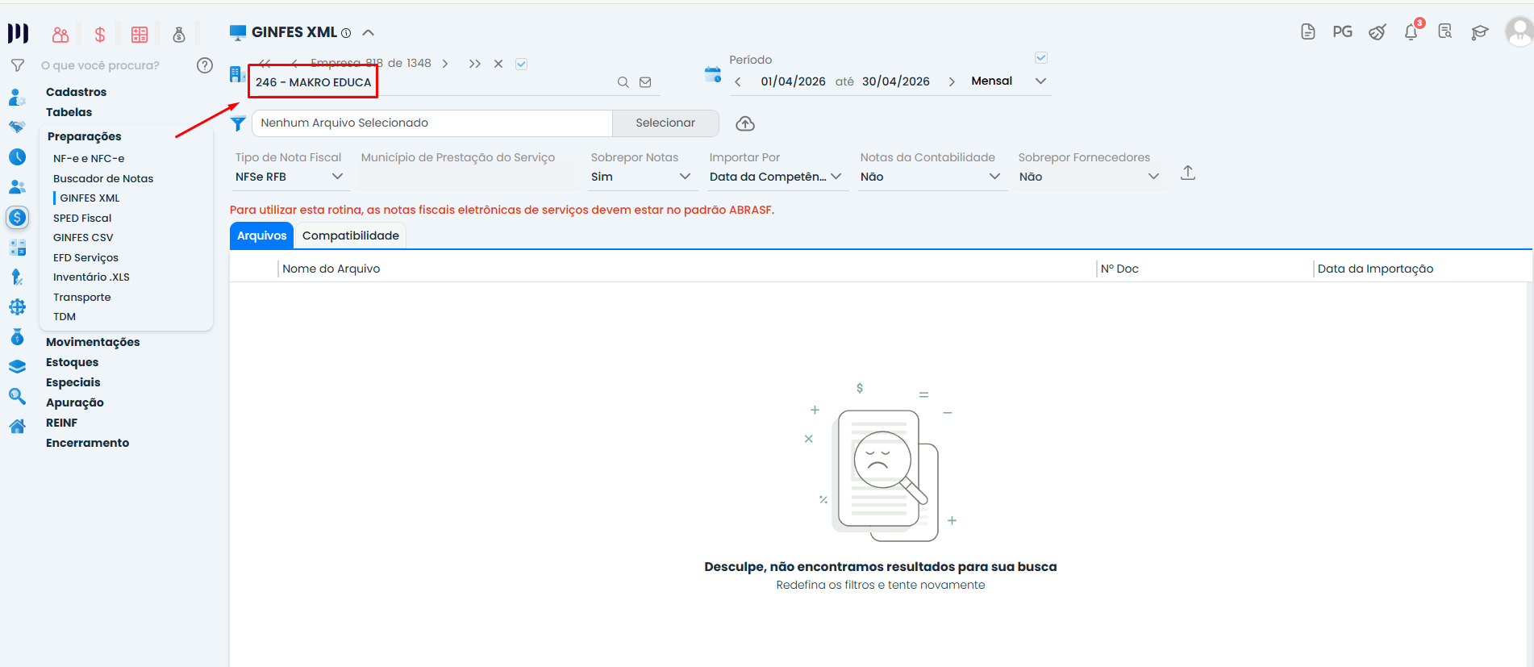Click the calendar icon near Período
The image size is (1534, 667).
pos(712,74)
